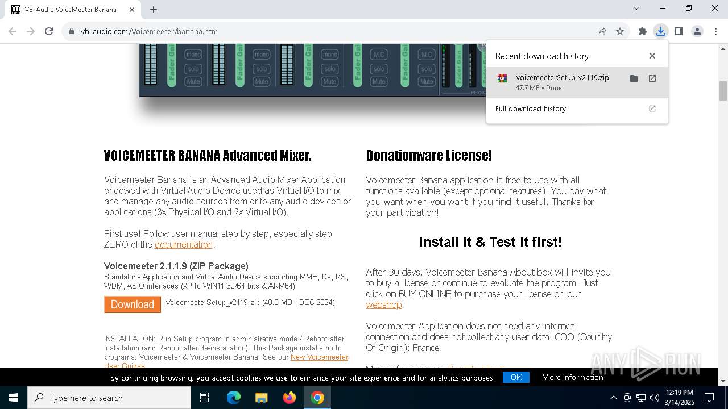Image resolution: width=728 pixels, height=409 pixels.
Task: Click heading 'Donationware License!'
Action: point(429,156)
